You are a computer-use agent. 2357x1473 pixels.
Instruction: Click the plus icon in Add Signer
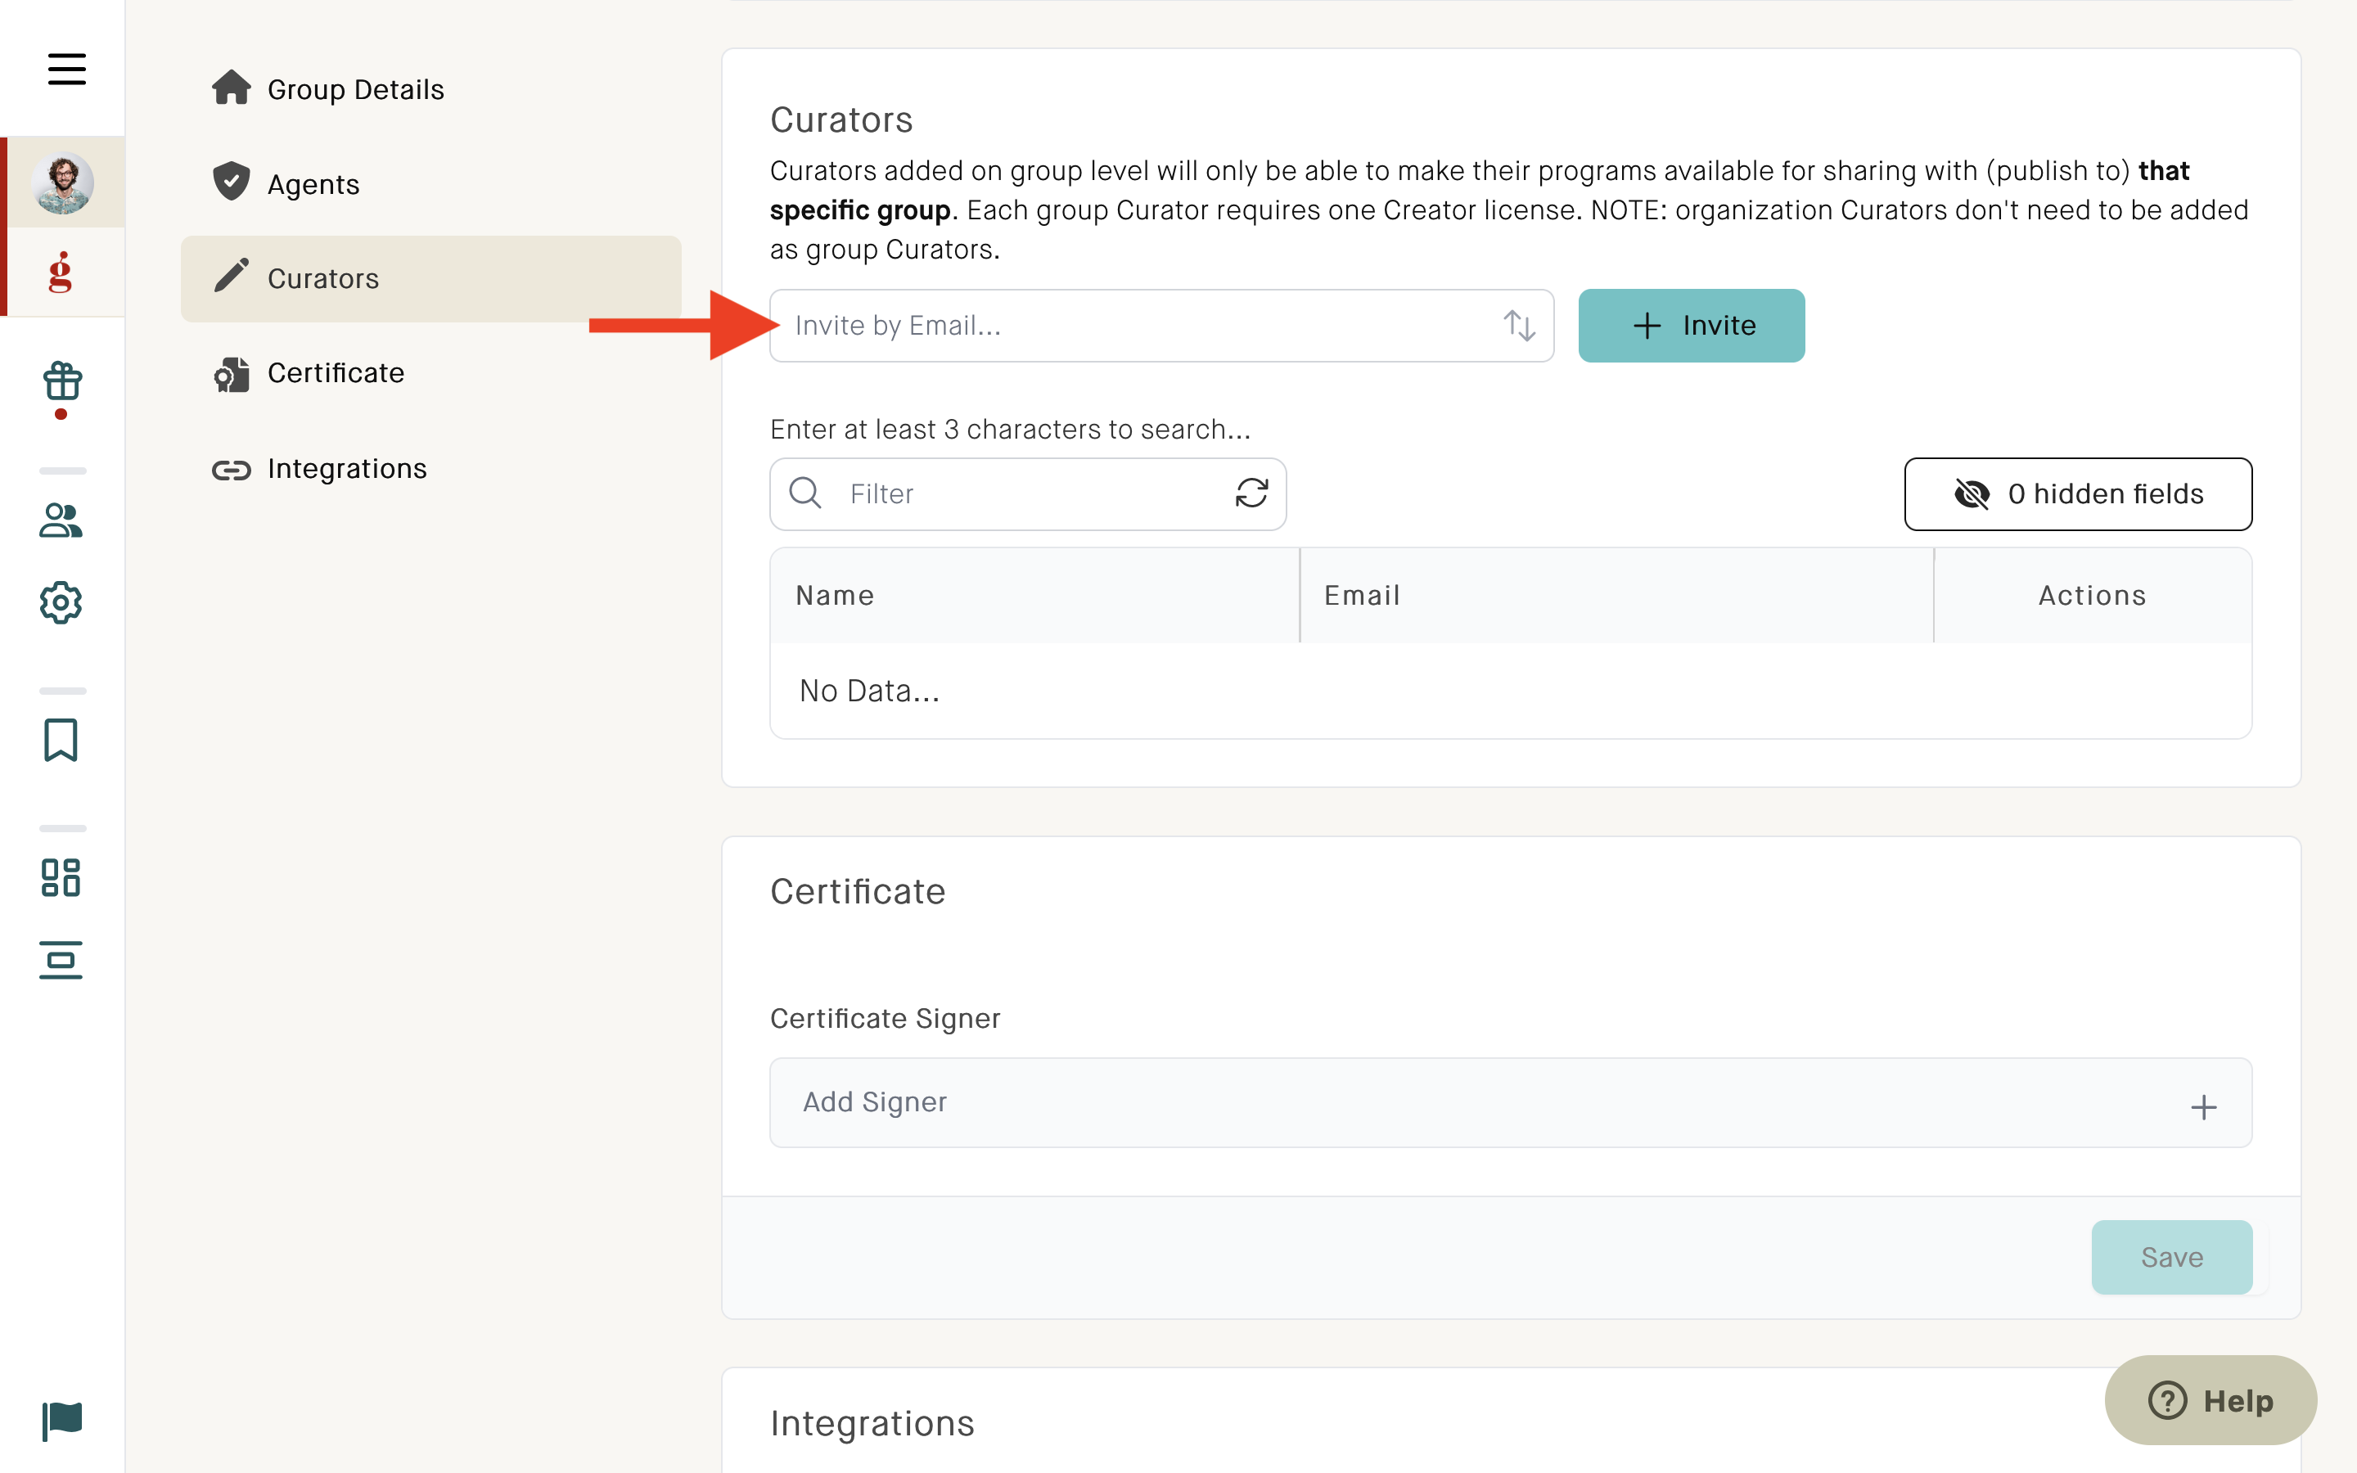[2203, 1108]
